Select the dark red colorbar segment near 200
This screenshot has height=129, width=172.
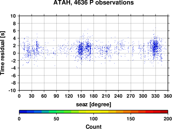tap(164, 112)
